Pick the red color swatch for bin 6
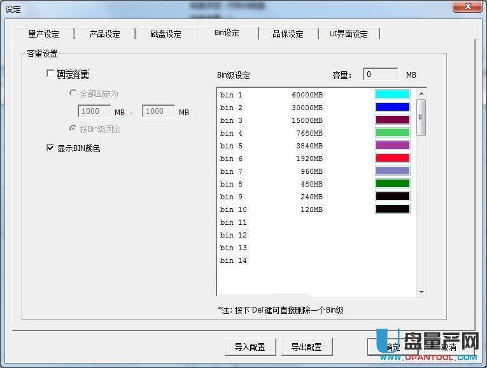This screenshot has height=368, width=487. click(392, 158)
